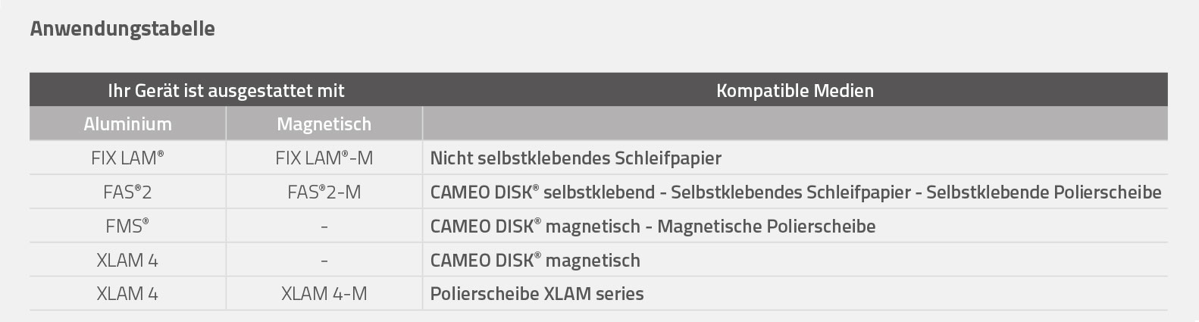
Task: Click the Anwendungstabelle heading
Action: (122, 29)
